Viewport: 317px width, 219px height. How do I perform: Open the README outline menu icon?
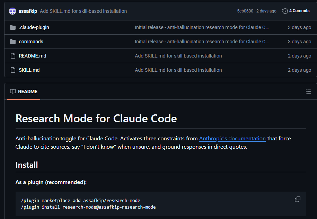click(308, 91)
